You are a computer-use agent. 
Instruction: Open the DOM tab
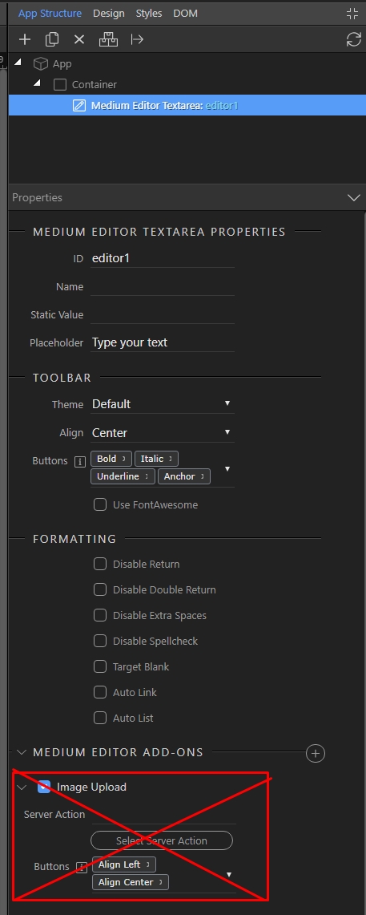coord(185,13)
